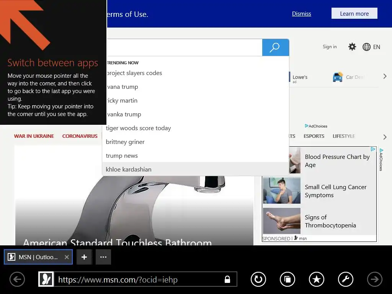The image size is (392, 294).
Task: Open American Standard Touchless Bathroom article
Action: [x=117, y=242]
